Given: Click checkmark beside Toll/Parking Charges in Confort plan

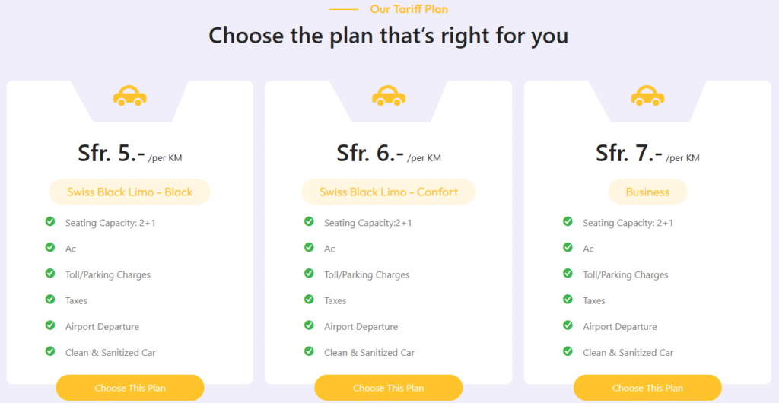Looking at the screenshot, I should [309, 274].
